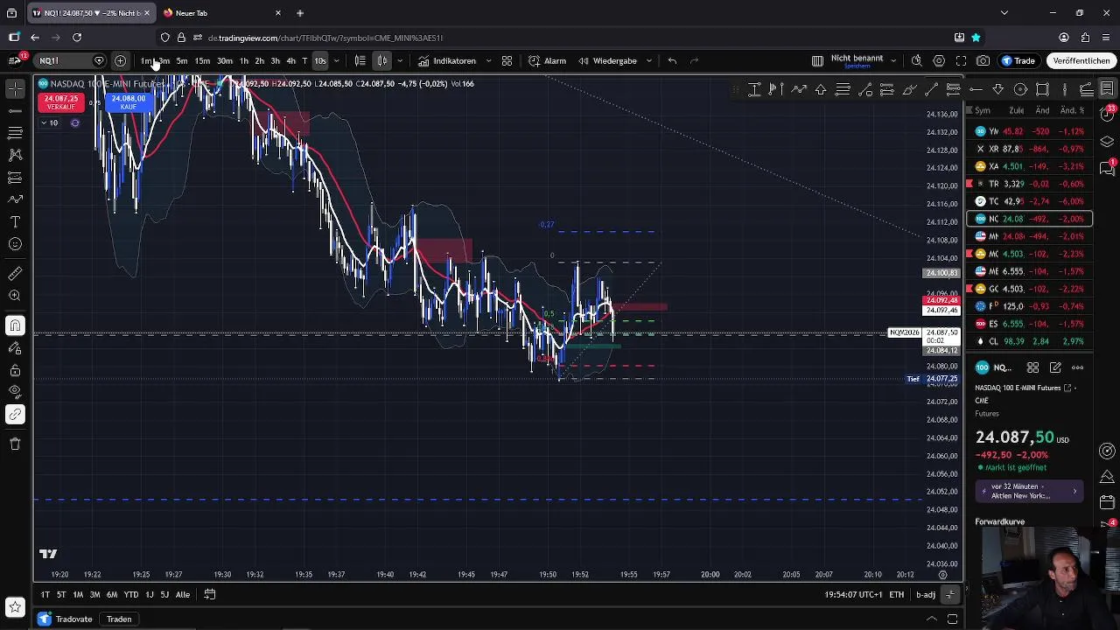Screen dimensions: 1120x630
Task: Open the watchlist bookmark panel icon
Action: click(1107, 89)
